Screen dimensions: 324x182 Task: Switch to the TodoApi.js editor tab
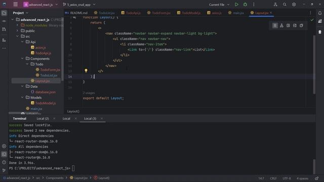pos(131,13)
